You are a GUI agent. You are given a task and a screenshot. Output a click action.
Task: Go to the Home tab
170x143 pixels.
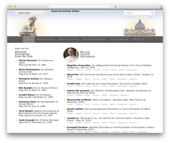point(29,40)
